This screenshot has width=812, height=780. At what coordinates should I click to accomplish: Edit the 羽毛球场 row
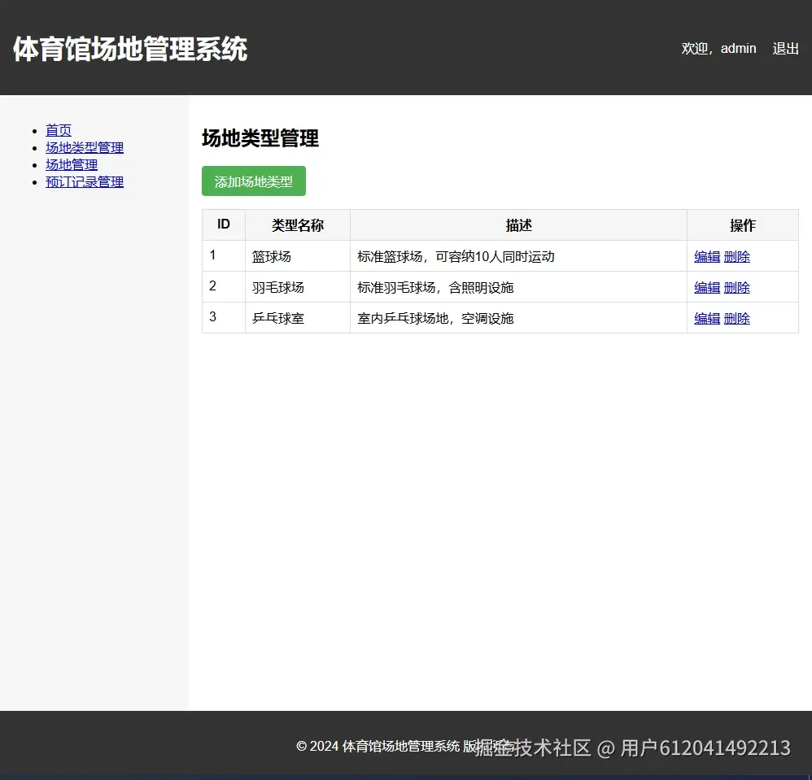707,288
